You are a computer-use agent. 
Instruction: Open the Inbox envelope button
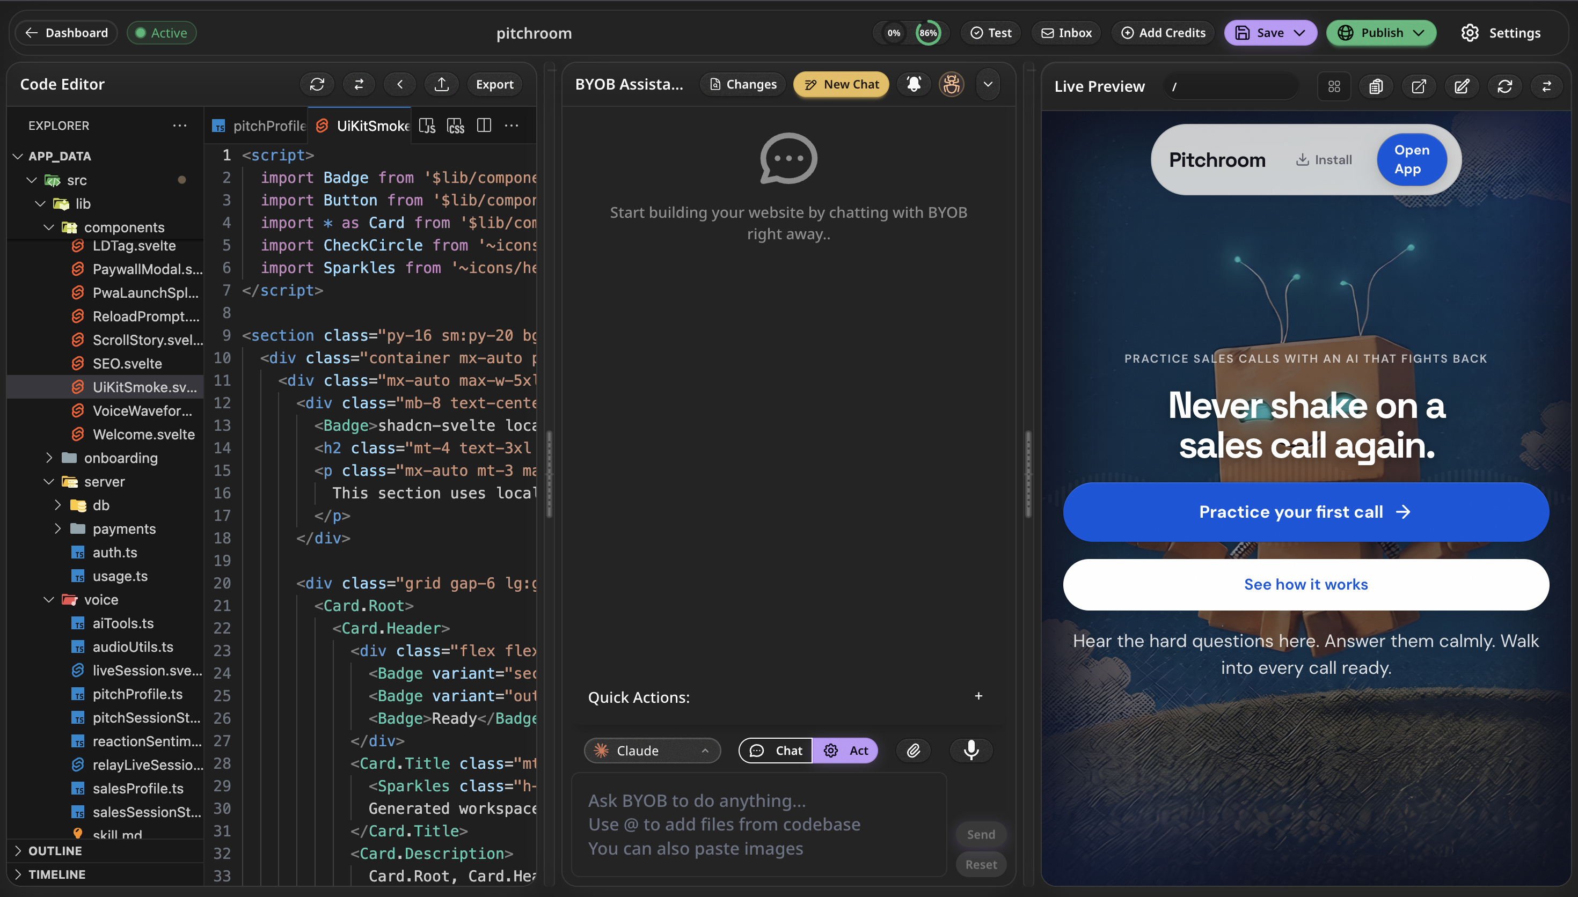point(1066,33)
